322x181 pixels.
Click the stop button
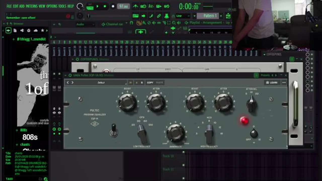pos(105,6)
